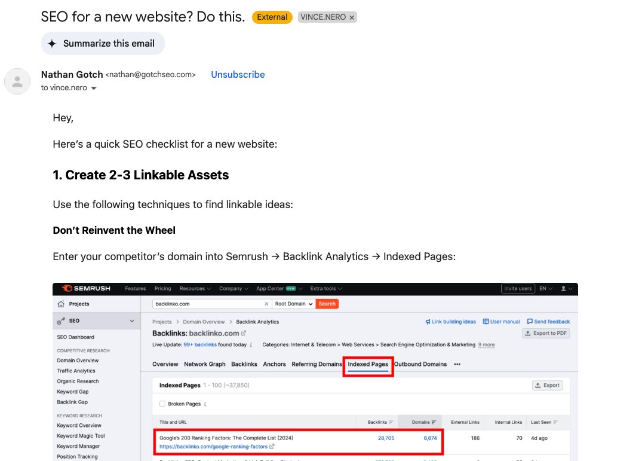The height and width of the screenshot is (461, 642).
Task: Open Organic Research in the sidebar
Action: click(78, 381)
